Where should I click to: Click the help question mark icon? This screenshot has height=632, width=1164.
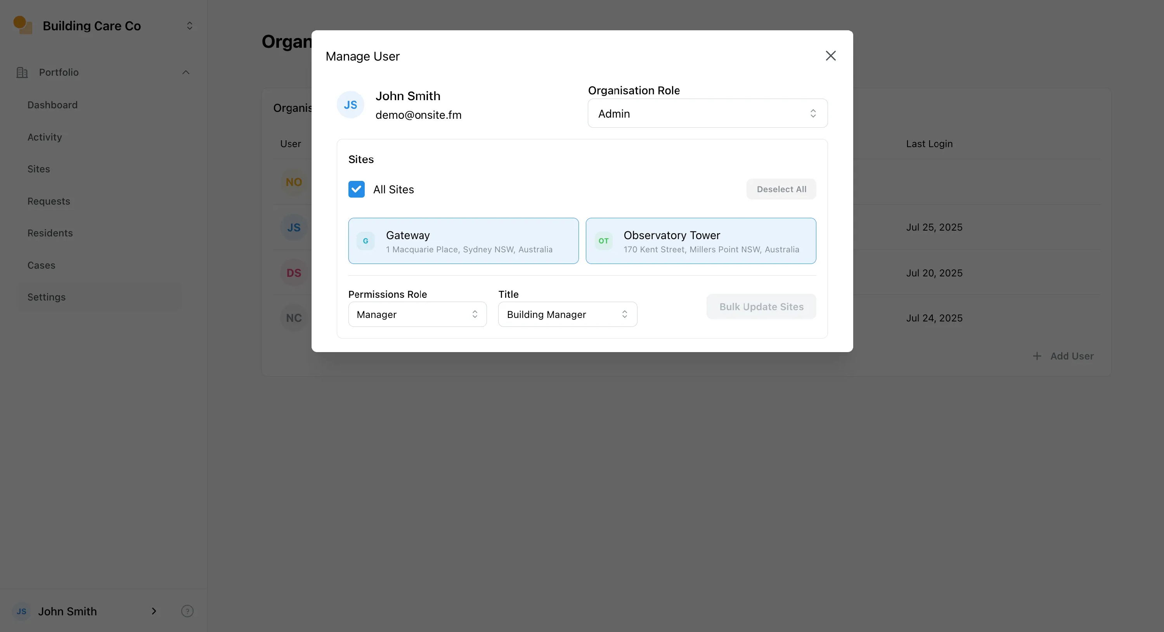(187, 611)
